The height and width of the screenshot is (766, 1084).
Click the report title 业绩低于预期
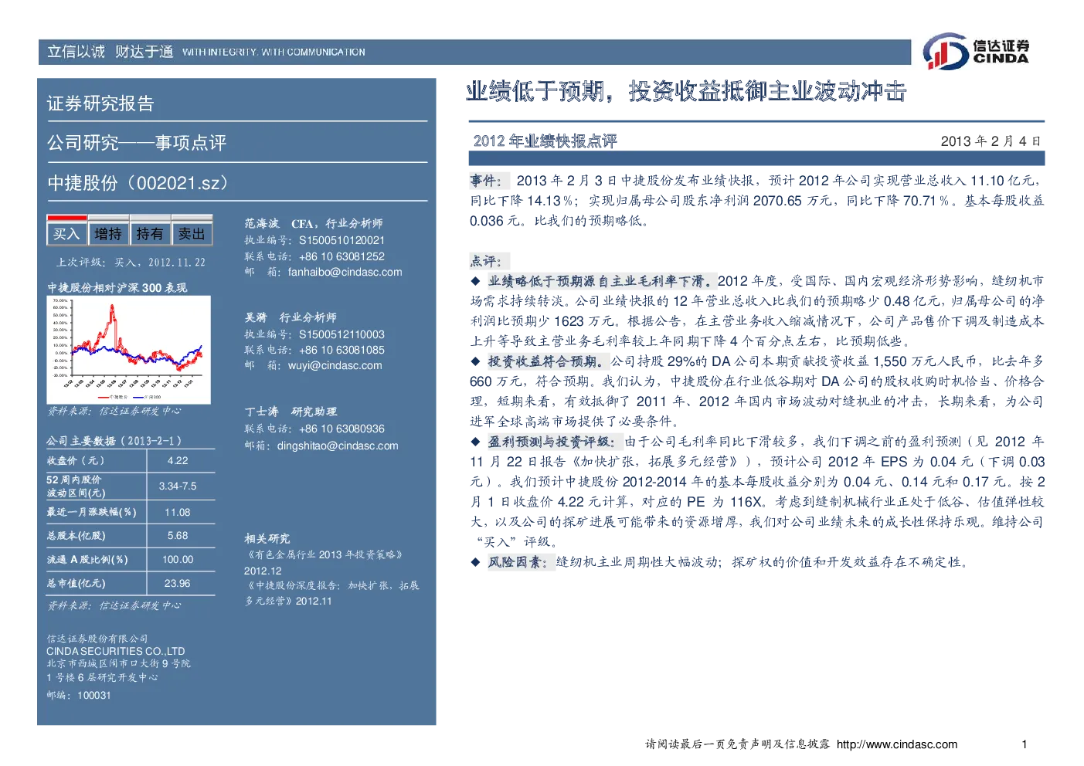(534, 92)
